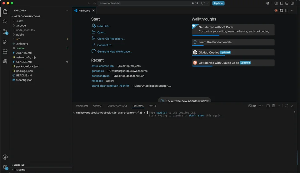Screen dimensions: 300x173
Task: Open recent project doancongtuan
Action: coord(100,76)
